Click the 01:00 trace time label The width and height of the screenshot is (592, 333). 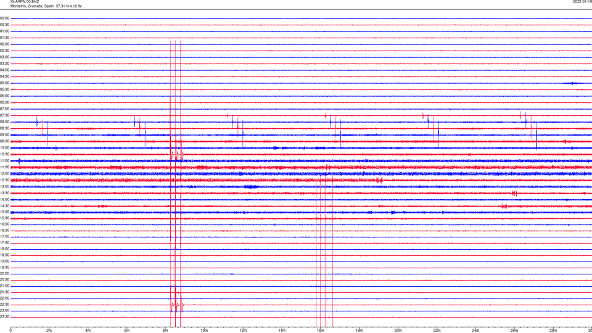click(x=5, y=31)
